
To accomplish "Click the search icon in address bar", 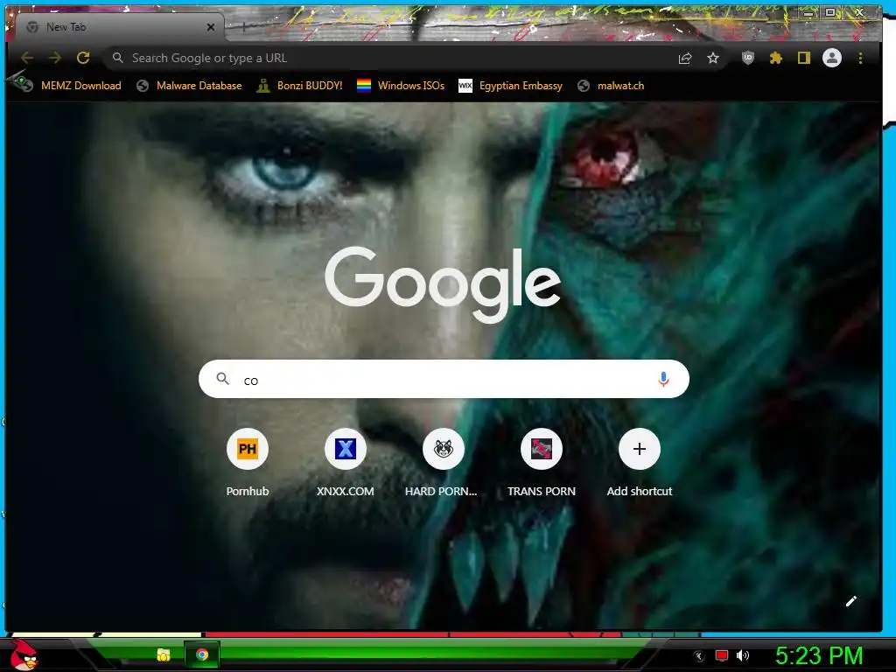I will click(x=118, y=58).
